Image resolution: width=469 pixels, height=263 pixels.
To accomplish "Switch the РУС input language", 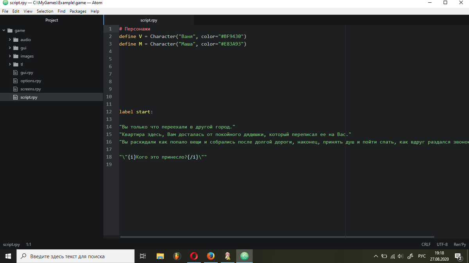I will (x=422, y=256).
